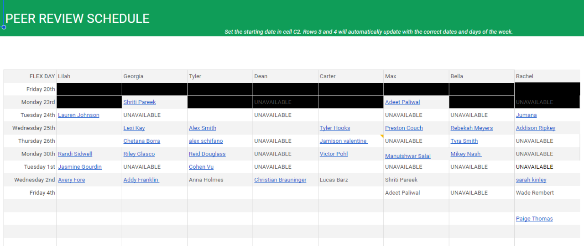Select the Wade Rembert cell
584x246 pixels.
pyautogui.click(x=535, y=193)
